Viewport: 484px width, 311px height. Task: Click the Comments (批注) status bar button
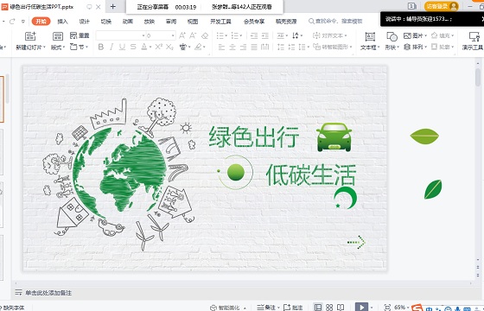click(x=293, y=308)
